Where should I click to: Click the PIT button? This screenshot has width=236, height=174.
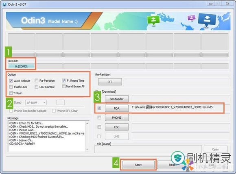click(110, 82)
